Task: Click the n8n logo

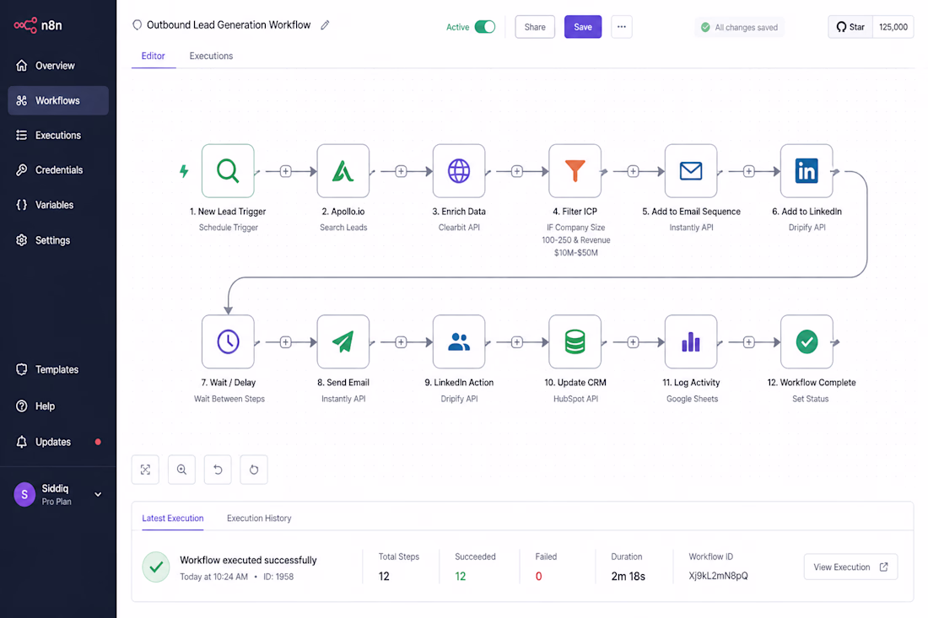Action: pyautogui.click(x=38, y=25)
